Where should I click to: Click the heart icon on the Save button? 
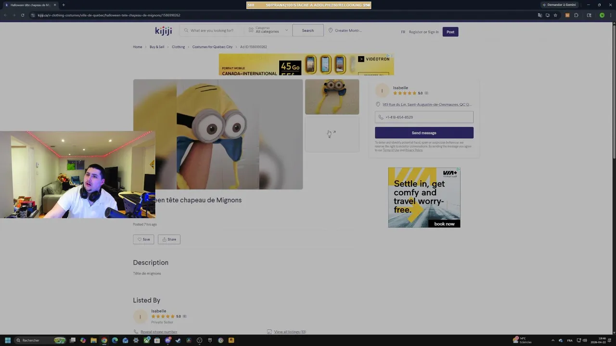click(140, 239)
